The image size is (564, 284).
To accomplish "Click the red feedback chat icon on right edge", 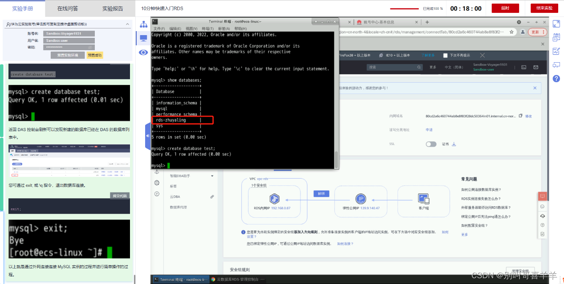I will [542, 196].
